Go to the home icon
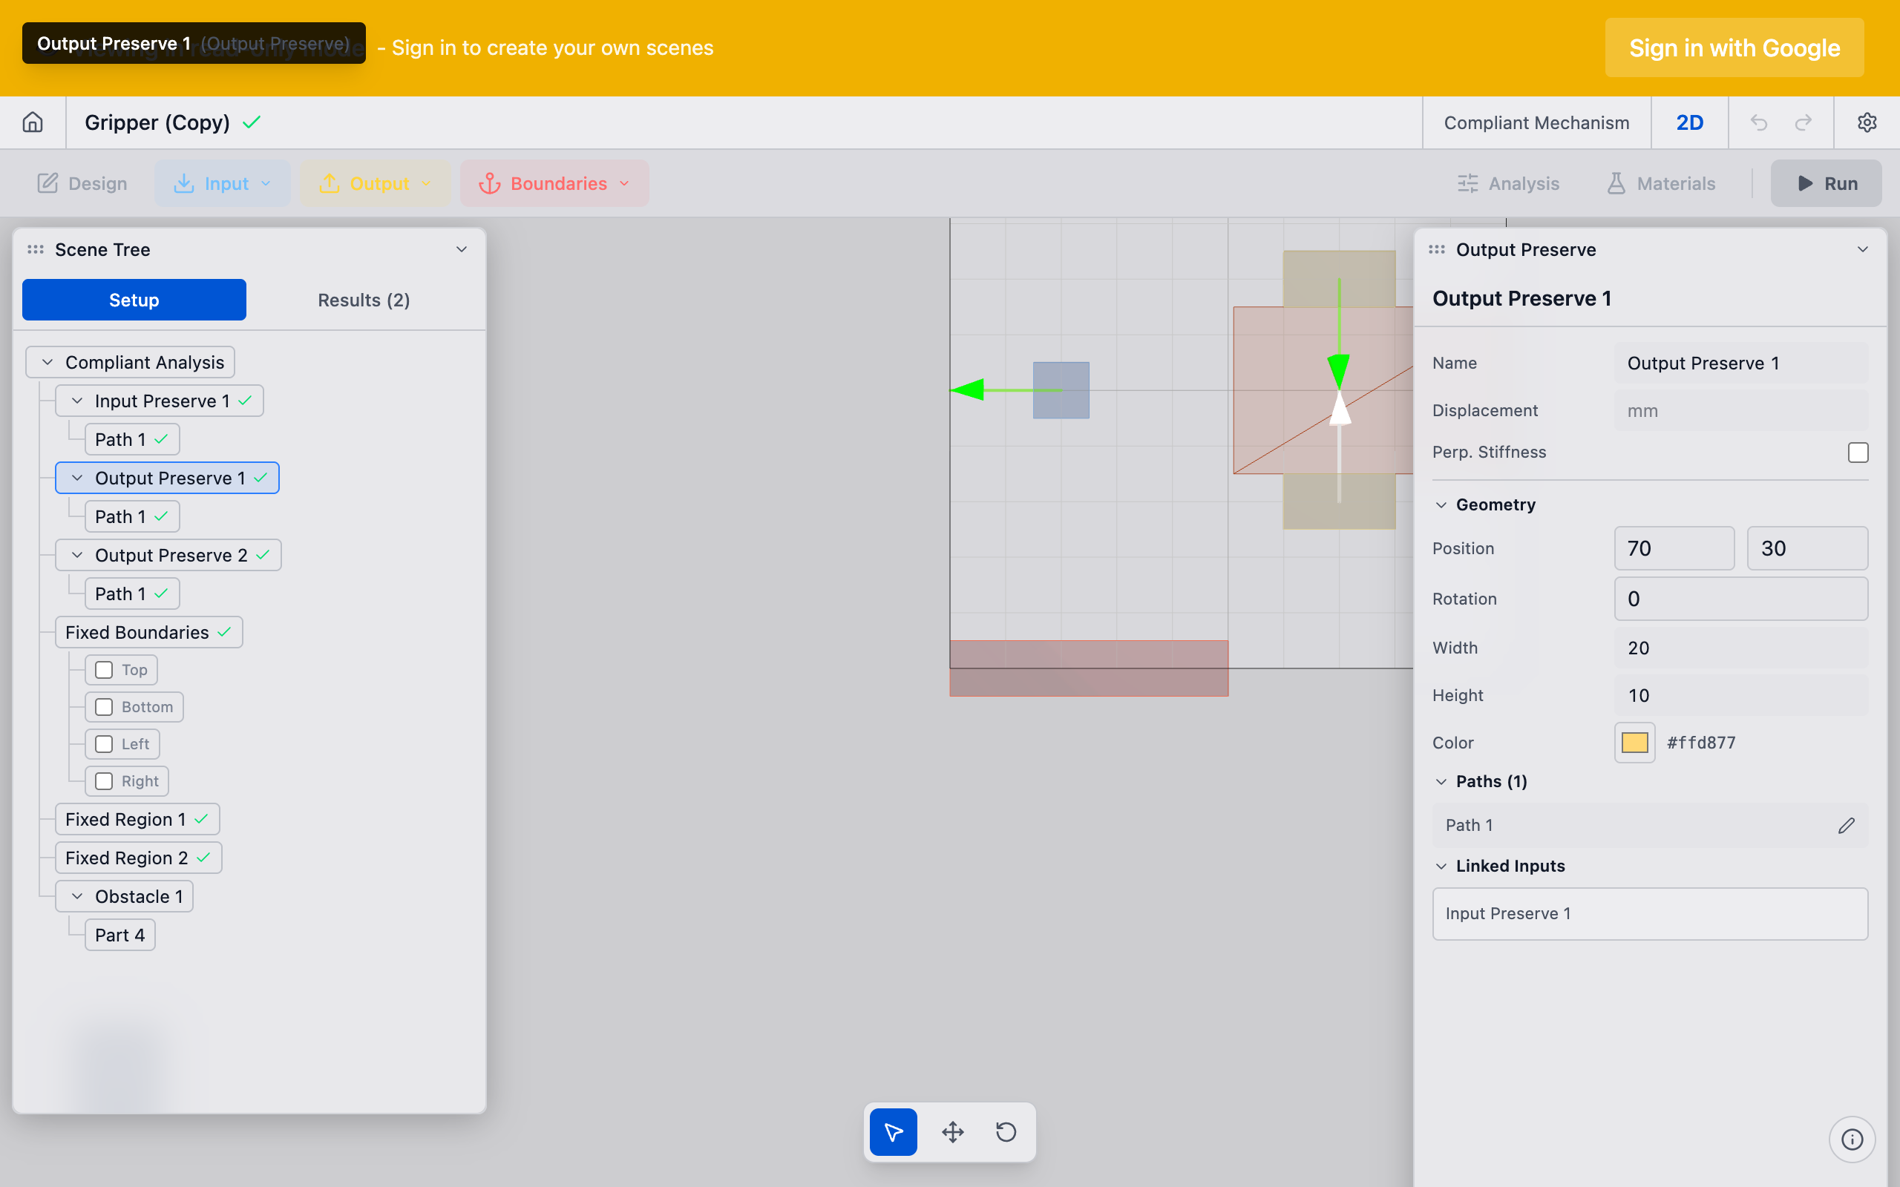Viewport: 1900px width, 1187px height. (x=32, y=122)
